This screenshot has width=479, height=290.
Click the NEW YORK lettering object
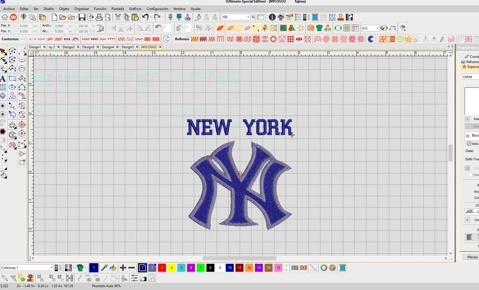[x=240, y=127]
